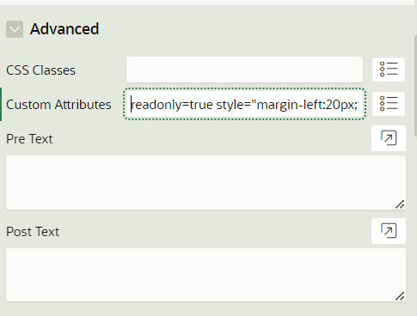
Task: Click the Advanced section heading
Action: 64,29
